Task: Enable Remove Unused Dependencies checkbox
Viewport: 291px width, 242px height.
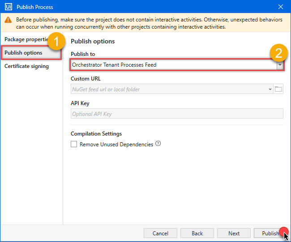Action: point(74,144)
